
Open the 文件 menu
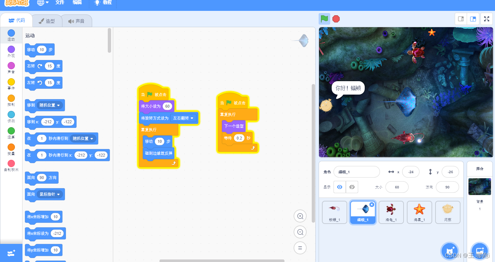[60, 3]
